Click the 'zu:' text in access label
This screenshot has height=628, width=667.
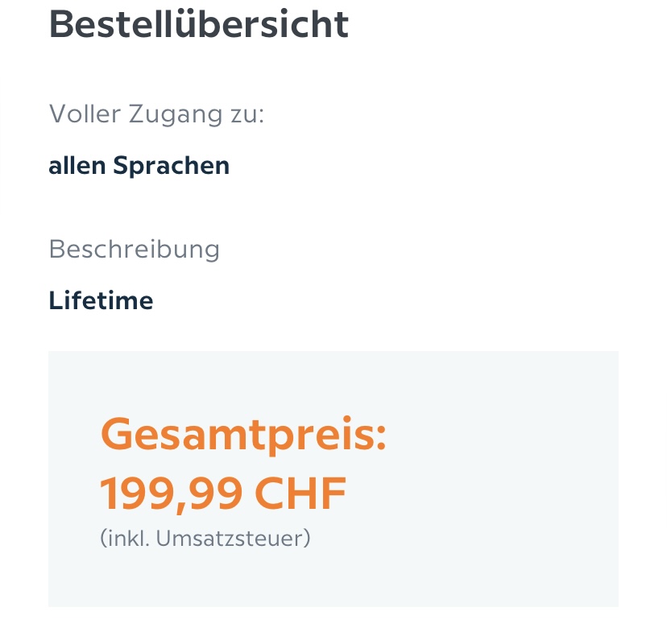(245, 114)
